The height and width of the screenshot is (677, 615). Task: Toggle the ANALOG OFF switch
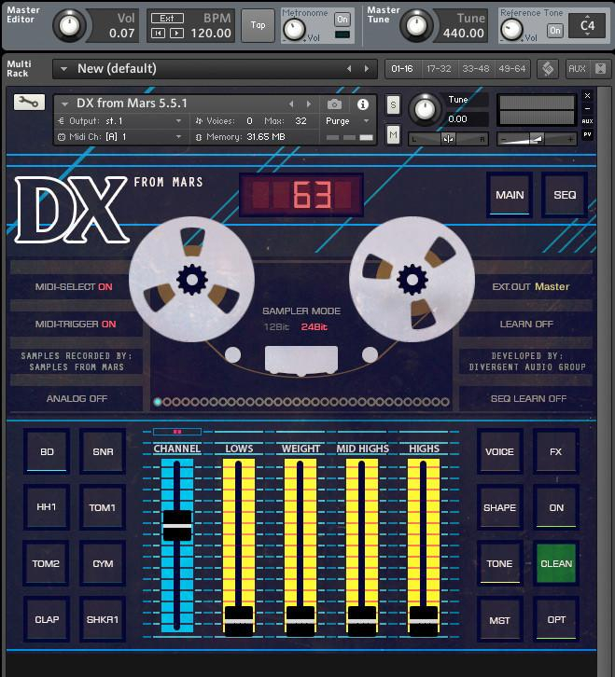77,398
